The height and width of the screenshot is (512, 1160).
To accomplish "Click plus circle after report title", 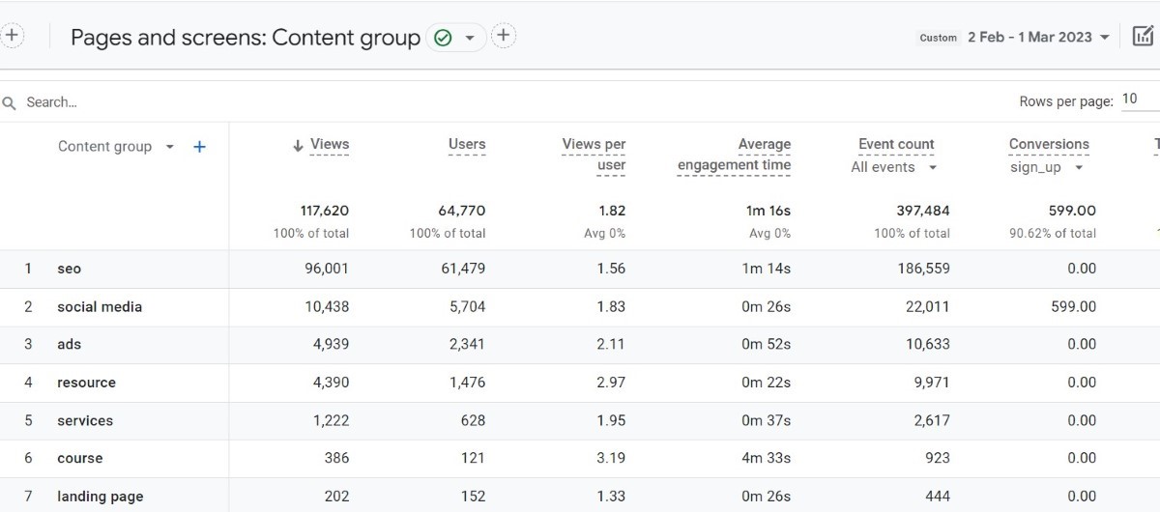I will tap(504, 37).
